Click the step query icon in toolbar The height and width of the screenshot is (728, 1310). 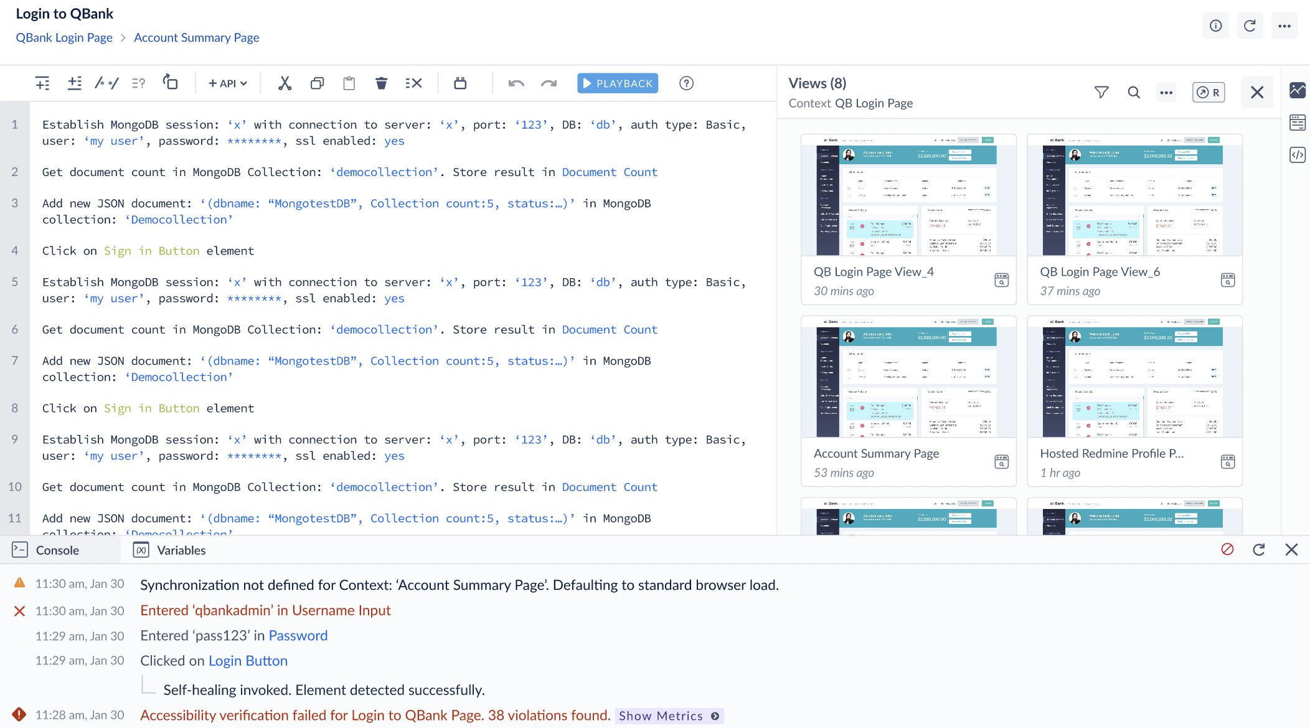[138, 83]
